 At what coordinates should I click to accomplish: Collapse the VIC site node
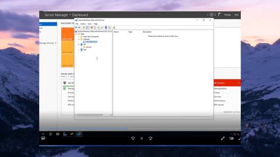(79, 44)
